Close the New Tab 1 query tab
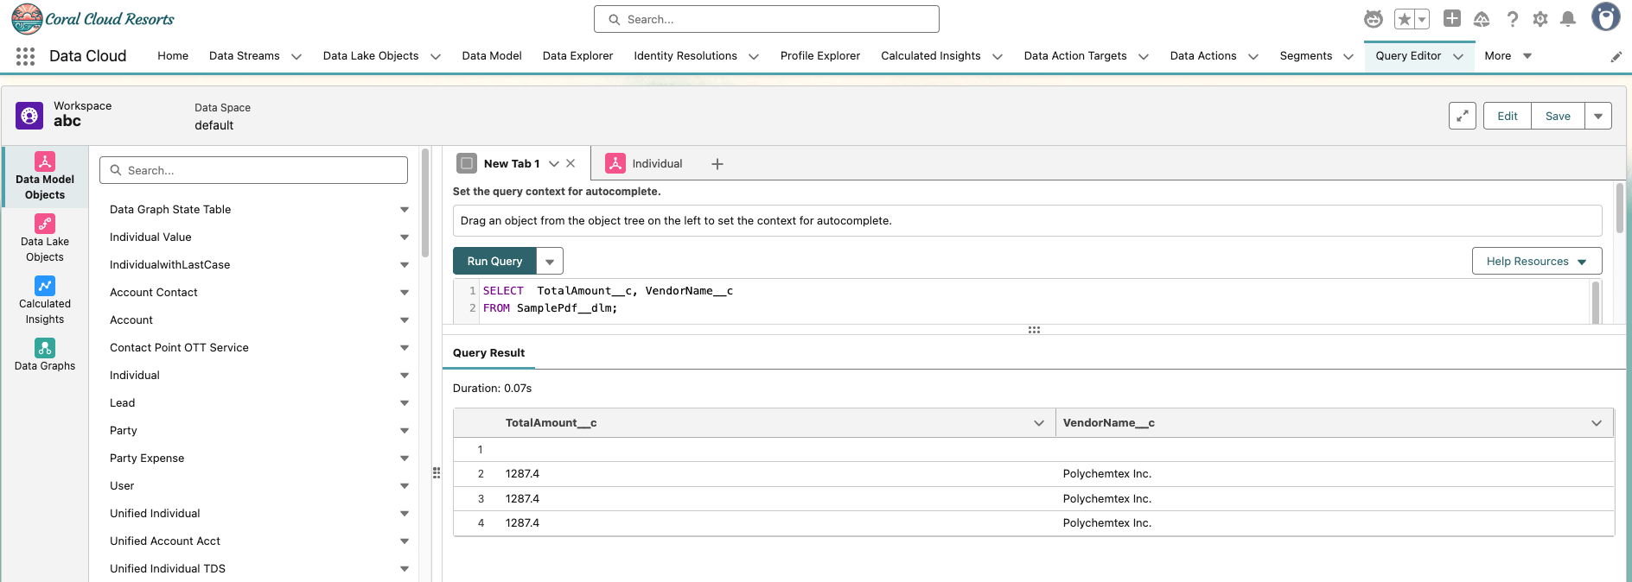1632x582 pixels. point(571,163)
